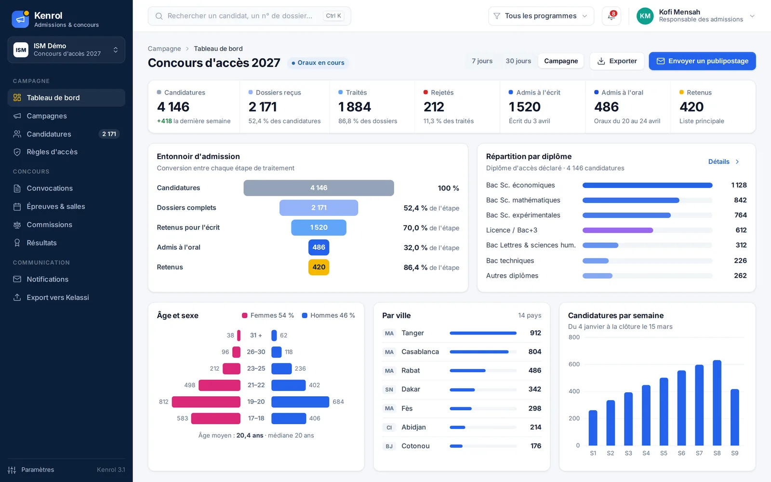Open Détails link for diploma breakdown

723,161
